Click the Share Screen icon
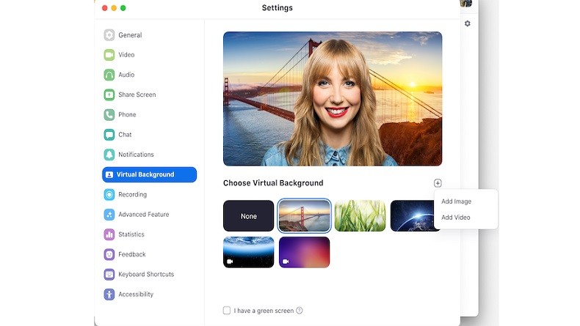 109,95
